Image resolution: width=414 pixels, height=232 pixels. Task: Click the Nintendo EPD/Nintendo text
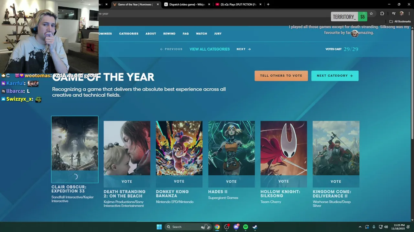tap(175, 202)
